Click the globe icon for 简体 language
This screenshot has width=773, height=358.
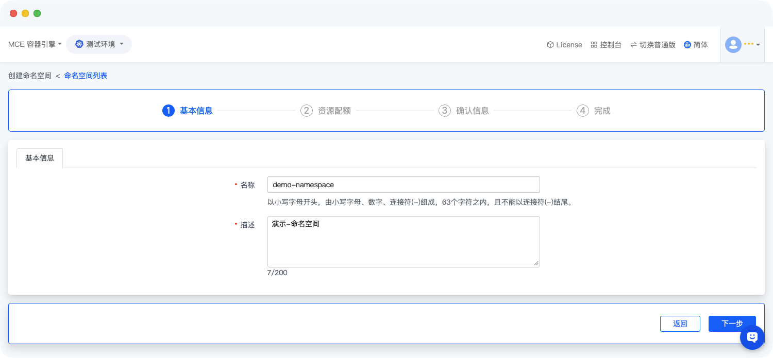click(x=687, y=45)
